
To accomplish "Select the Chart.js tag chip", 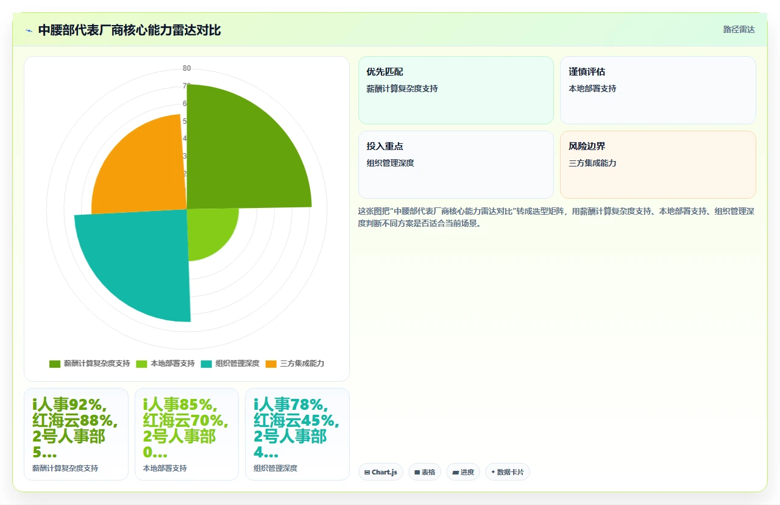I will (x=381, y=472).
